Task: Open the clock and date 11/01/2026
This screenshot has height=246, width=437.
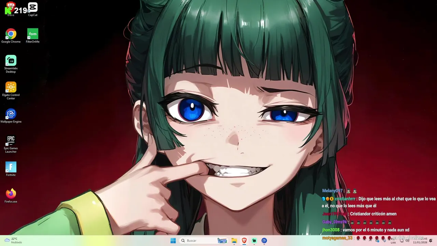Action: pos(420,241)
